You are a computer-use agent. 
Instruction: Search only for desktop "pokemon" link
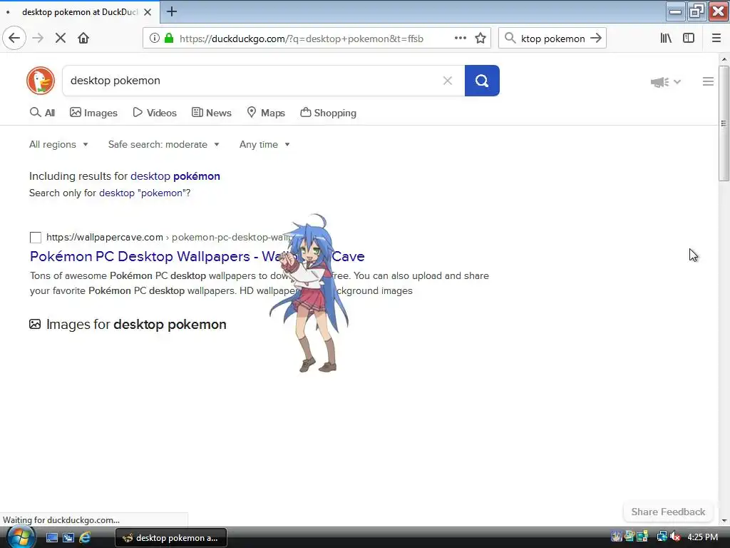(x=144, y=193)
